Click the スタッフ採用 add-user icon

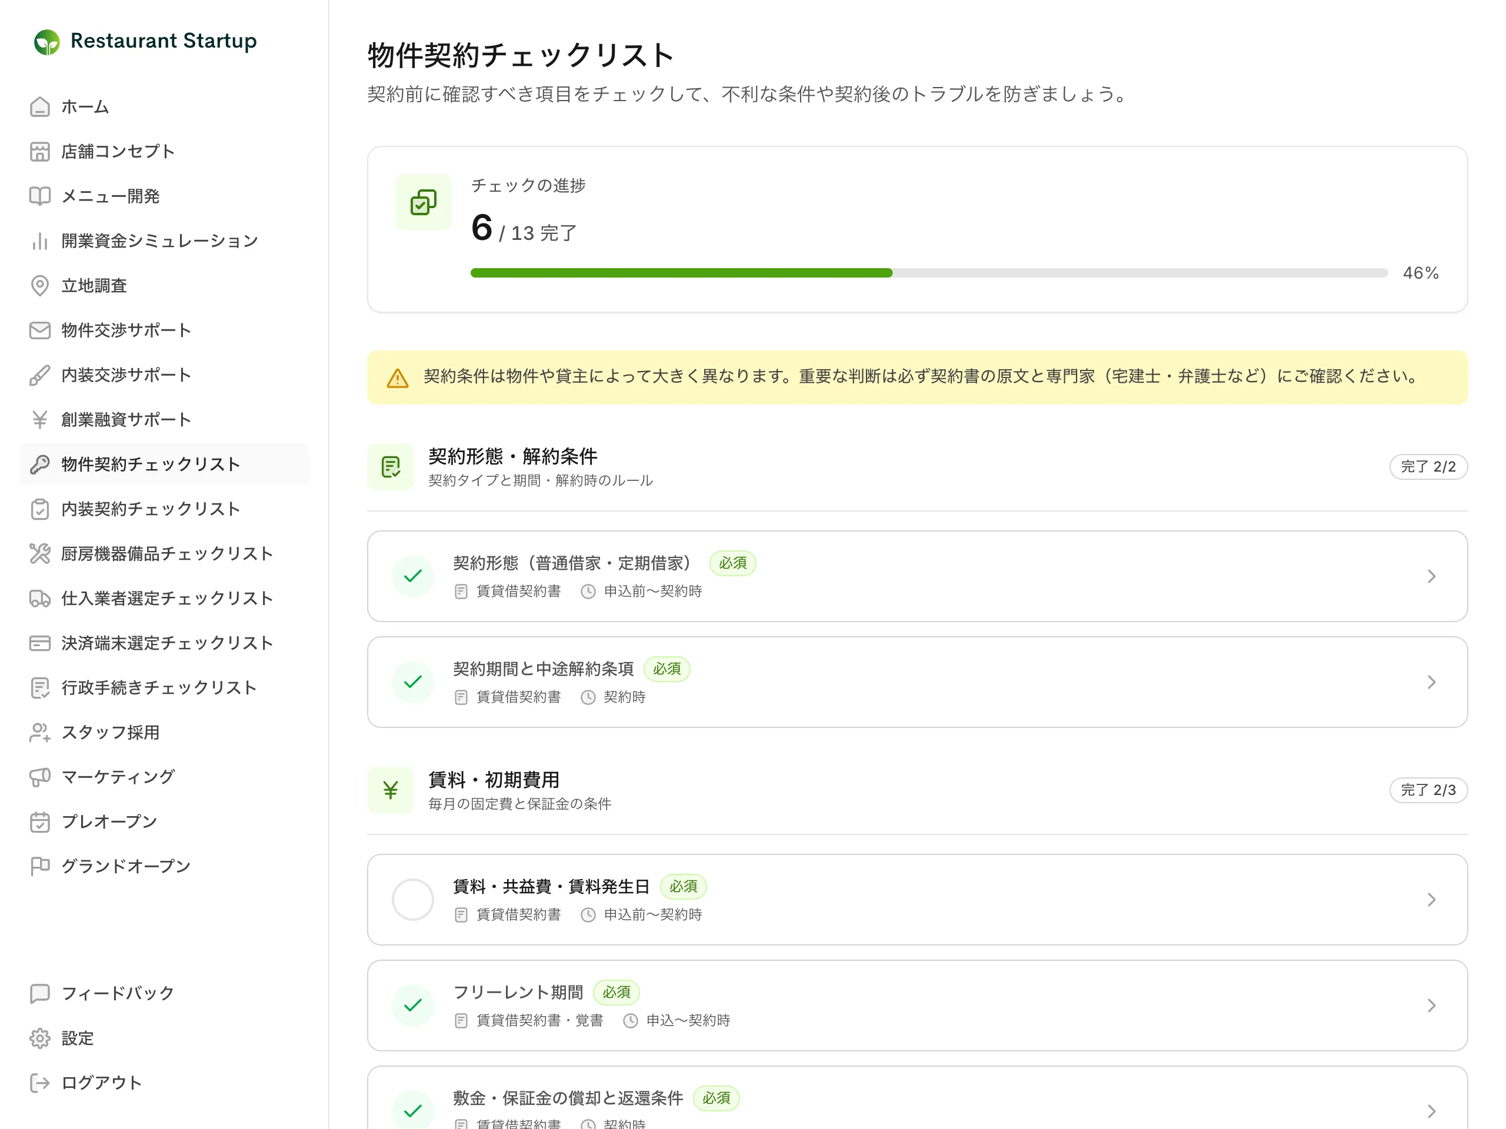tap(40, 732)
